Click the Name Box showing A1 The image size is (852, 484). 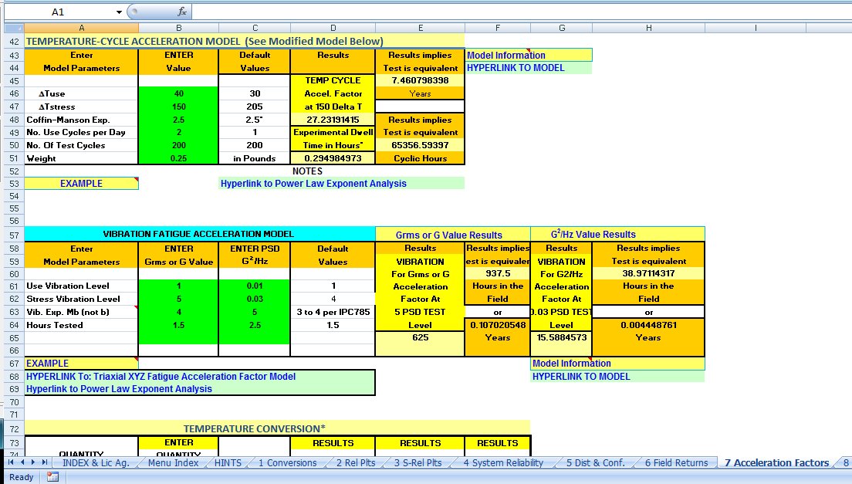pos(59,12)
